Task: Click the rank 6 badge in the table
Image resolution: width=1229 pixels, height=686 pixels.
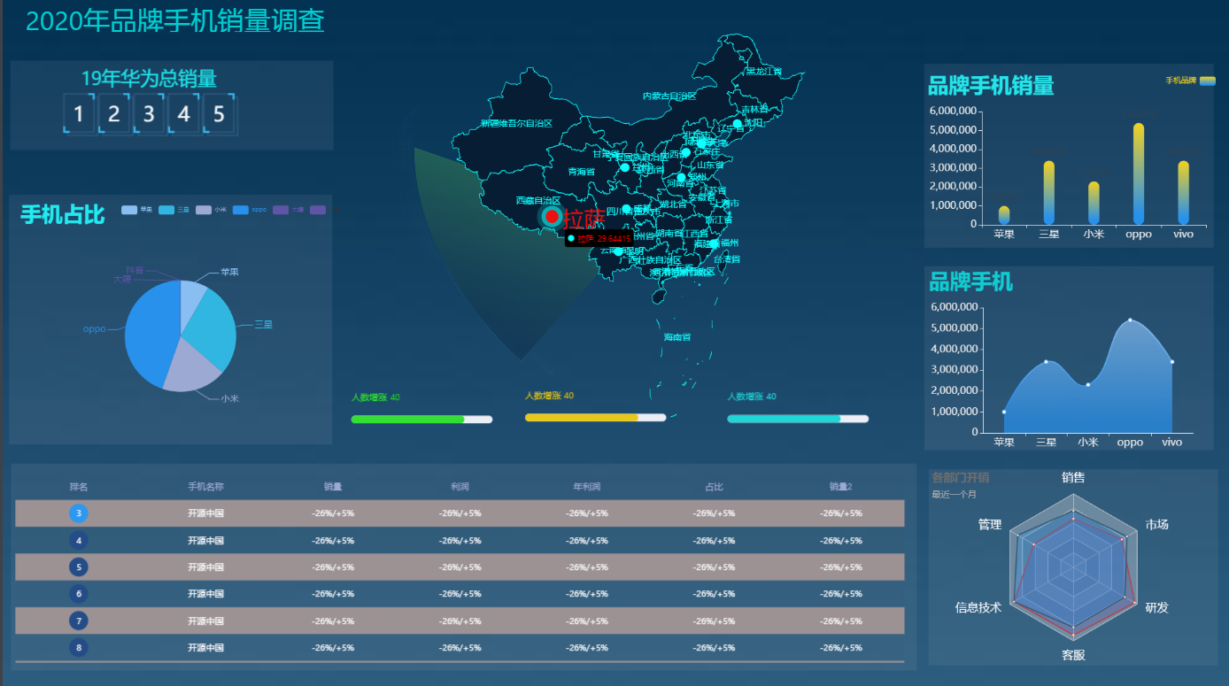Action: point(79,594)
